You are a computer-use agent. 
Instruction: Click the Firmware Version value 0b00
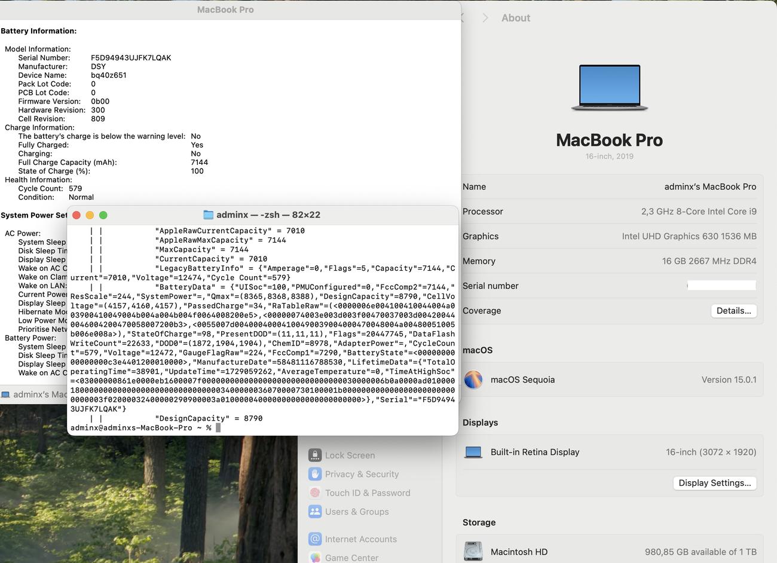tap(100, 102)
